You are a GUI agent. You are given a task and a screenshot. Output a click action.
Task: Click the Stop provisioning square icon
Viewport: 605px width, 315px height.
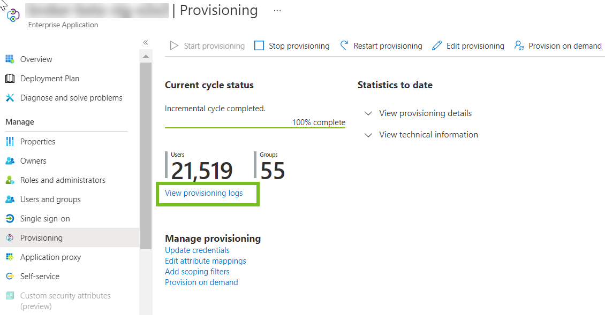259,46
